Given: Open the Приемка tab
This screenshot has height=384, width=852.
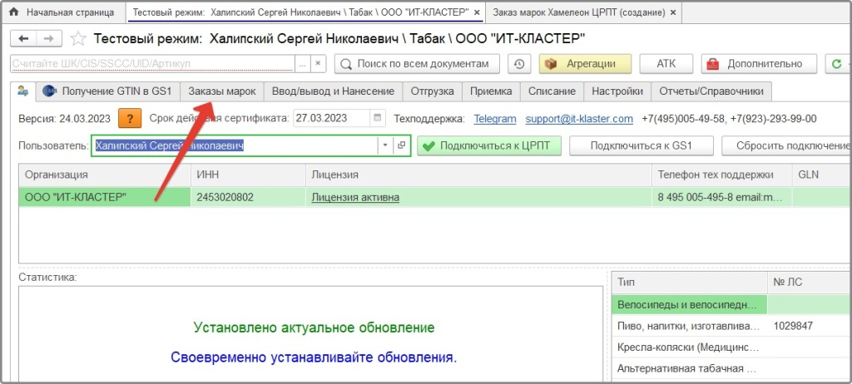Looking at the screenshot, I should point(491,91).
